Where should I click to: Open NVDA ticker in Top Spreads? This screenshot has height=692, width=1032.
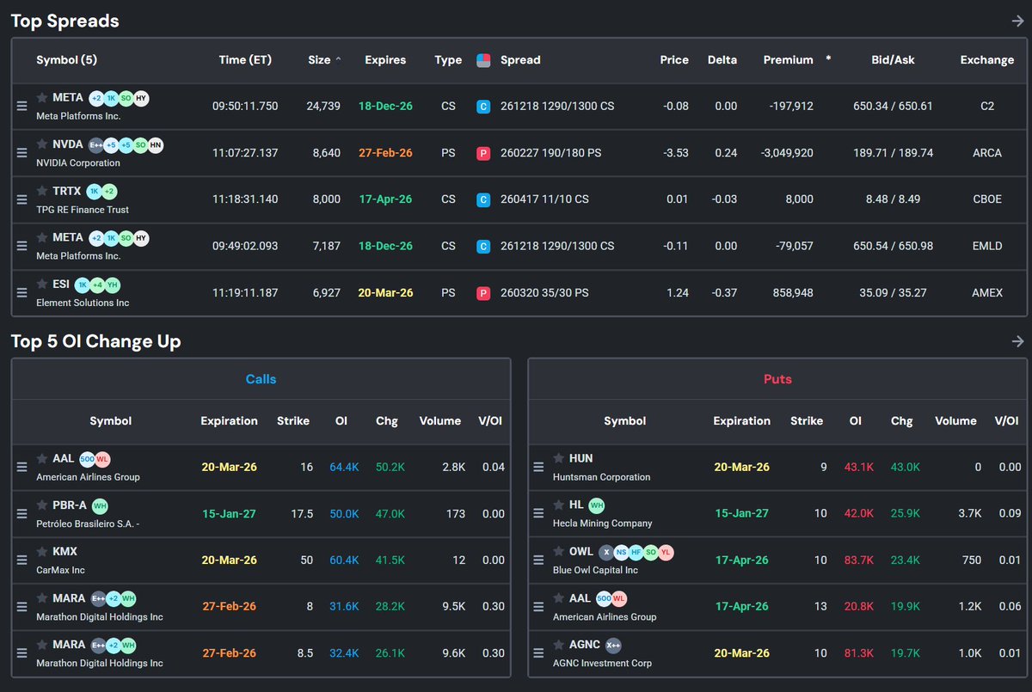(x=68, y=144)
